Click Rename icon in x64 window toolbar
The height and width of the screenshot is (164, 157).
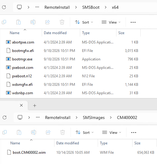33,22
